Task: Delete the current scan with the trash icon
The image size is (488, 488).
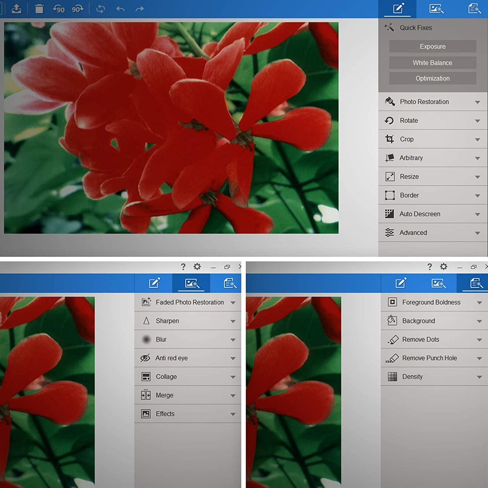Action: coord(39,8)
